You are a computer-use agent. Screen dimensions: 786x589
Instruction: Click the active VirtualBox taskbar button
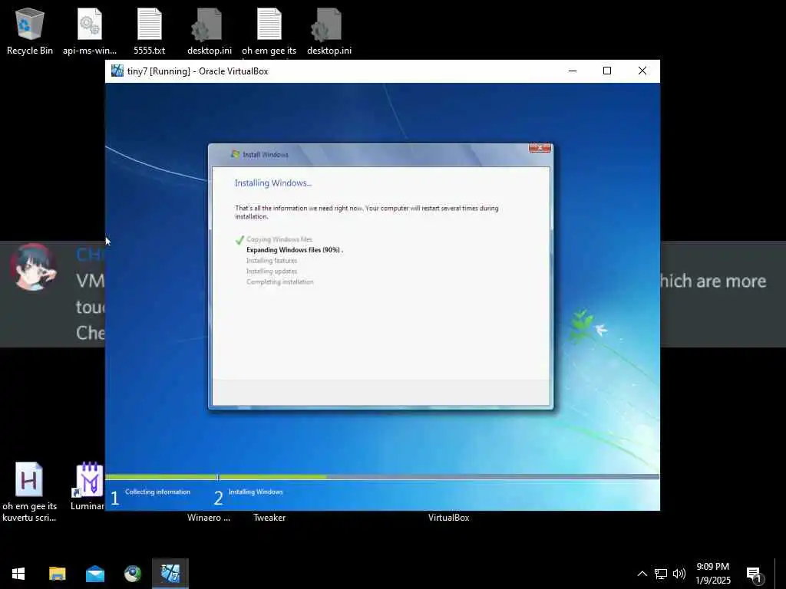point(170,574)
